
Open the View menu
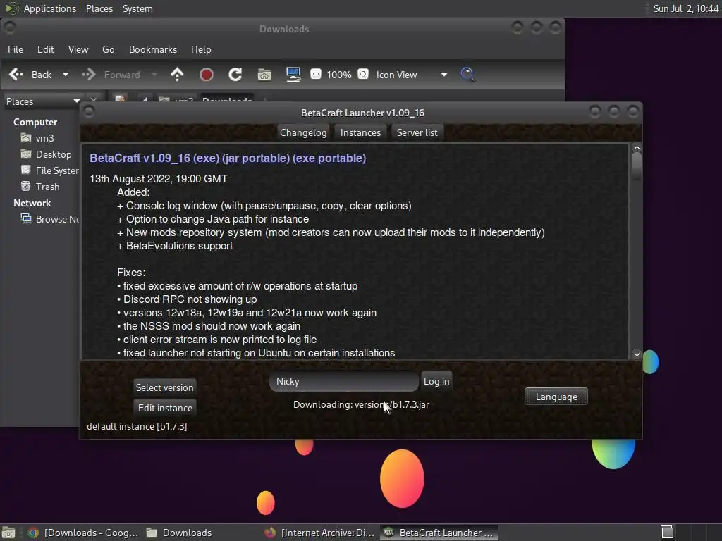click(78, 49)
